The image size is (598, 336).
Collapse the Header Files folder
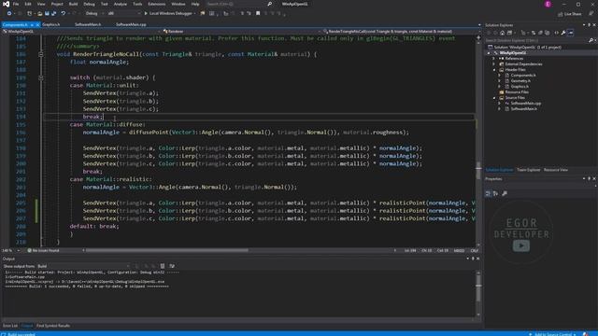494,70
